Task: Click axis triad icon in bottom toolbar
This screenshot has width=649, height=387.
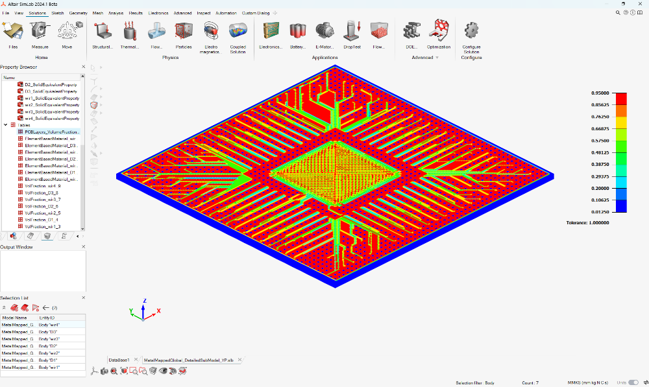Action: click(94, 371)
